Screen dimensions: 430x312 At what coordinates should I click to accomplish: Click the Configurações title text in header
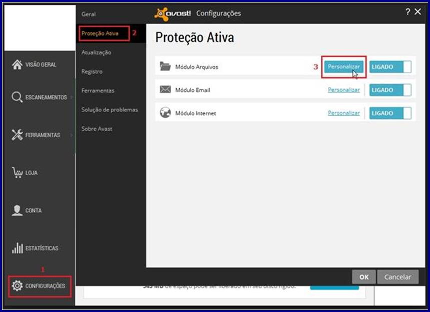click(x=219, y=14)
